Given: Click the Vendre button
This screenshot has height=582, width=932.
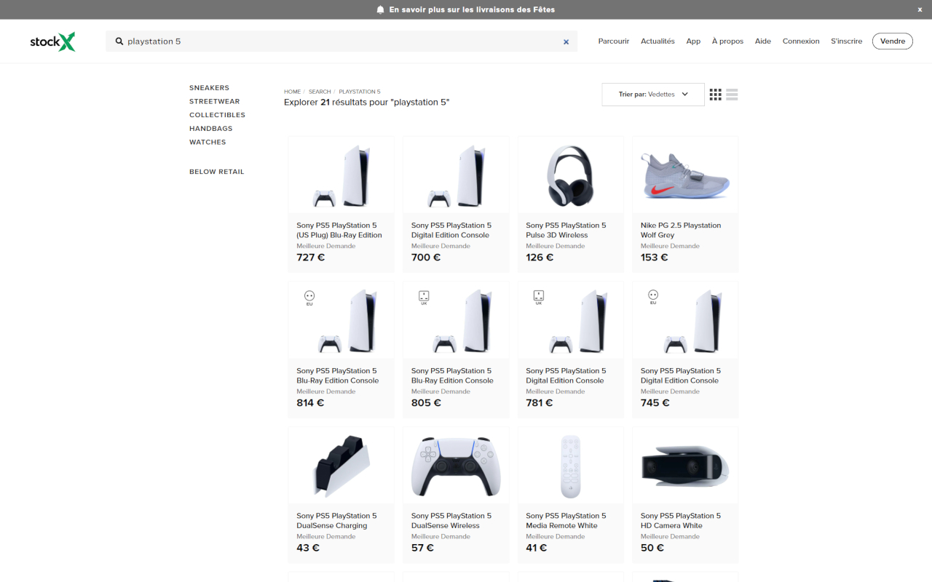Looking at the screenshot, I should click(x=893, y=41).
